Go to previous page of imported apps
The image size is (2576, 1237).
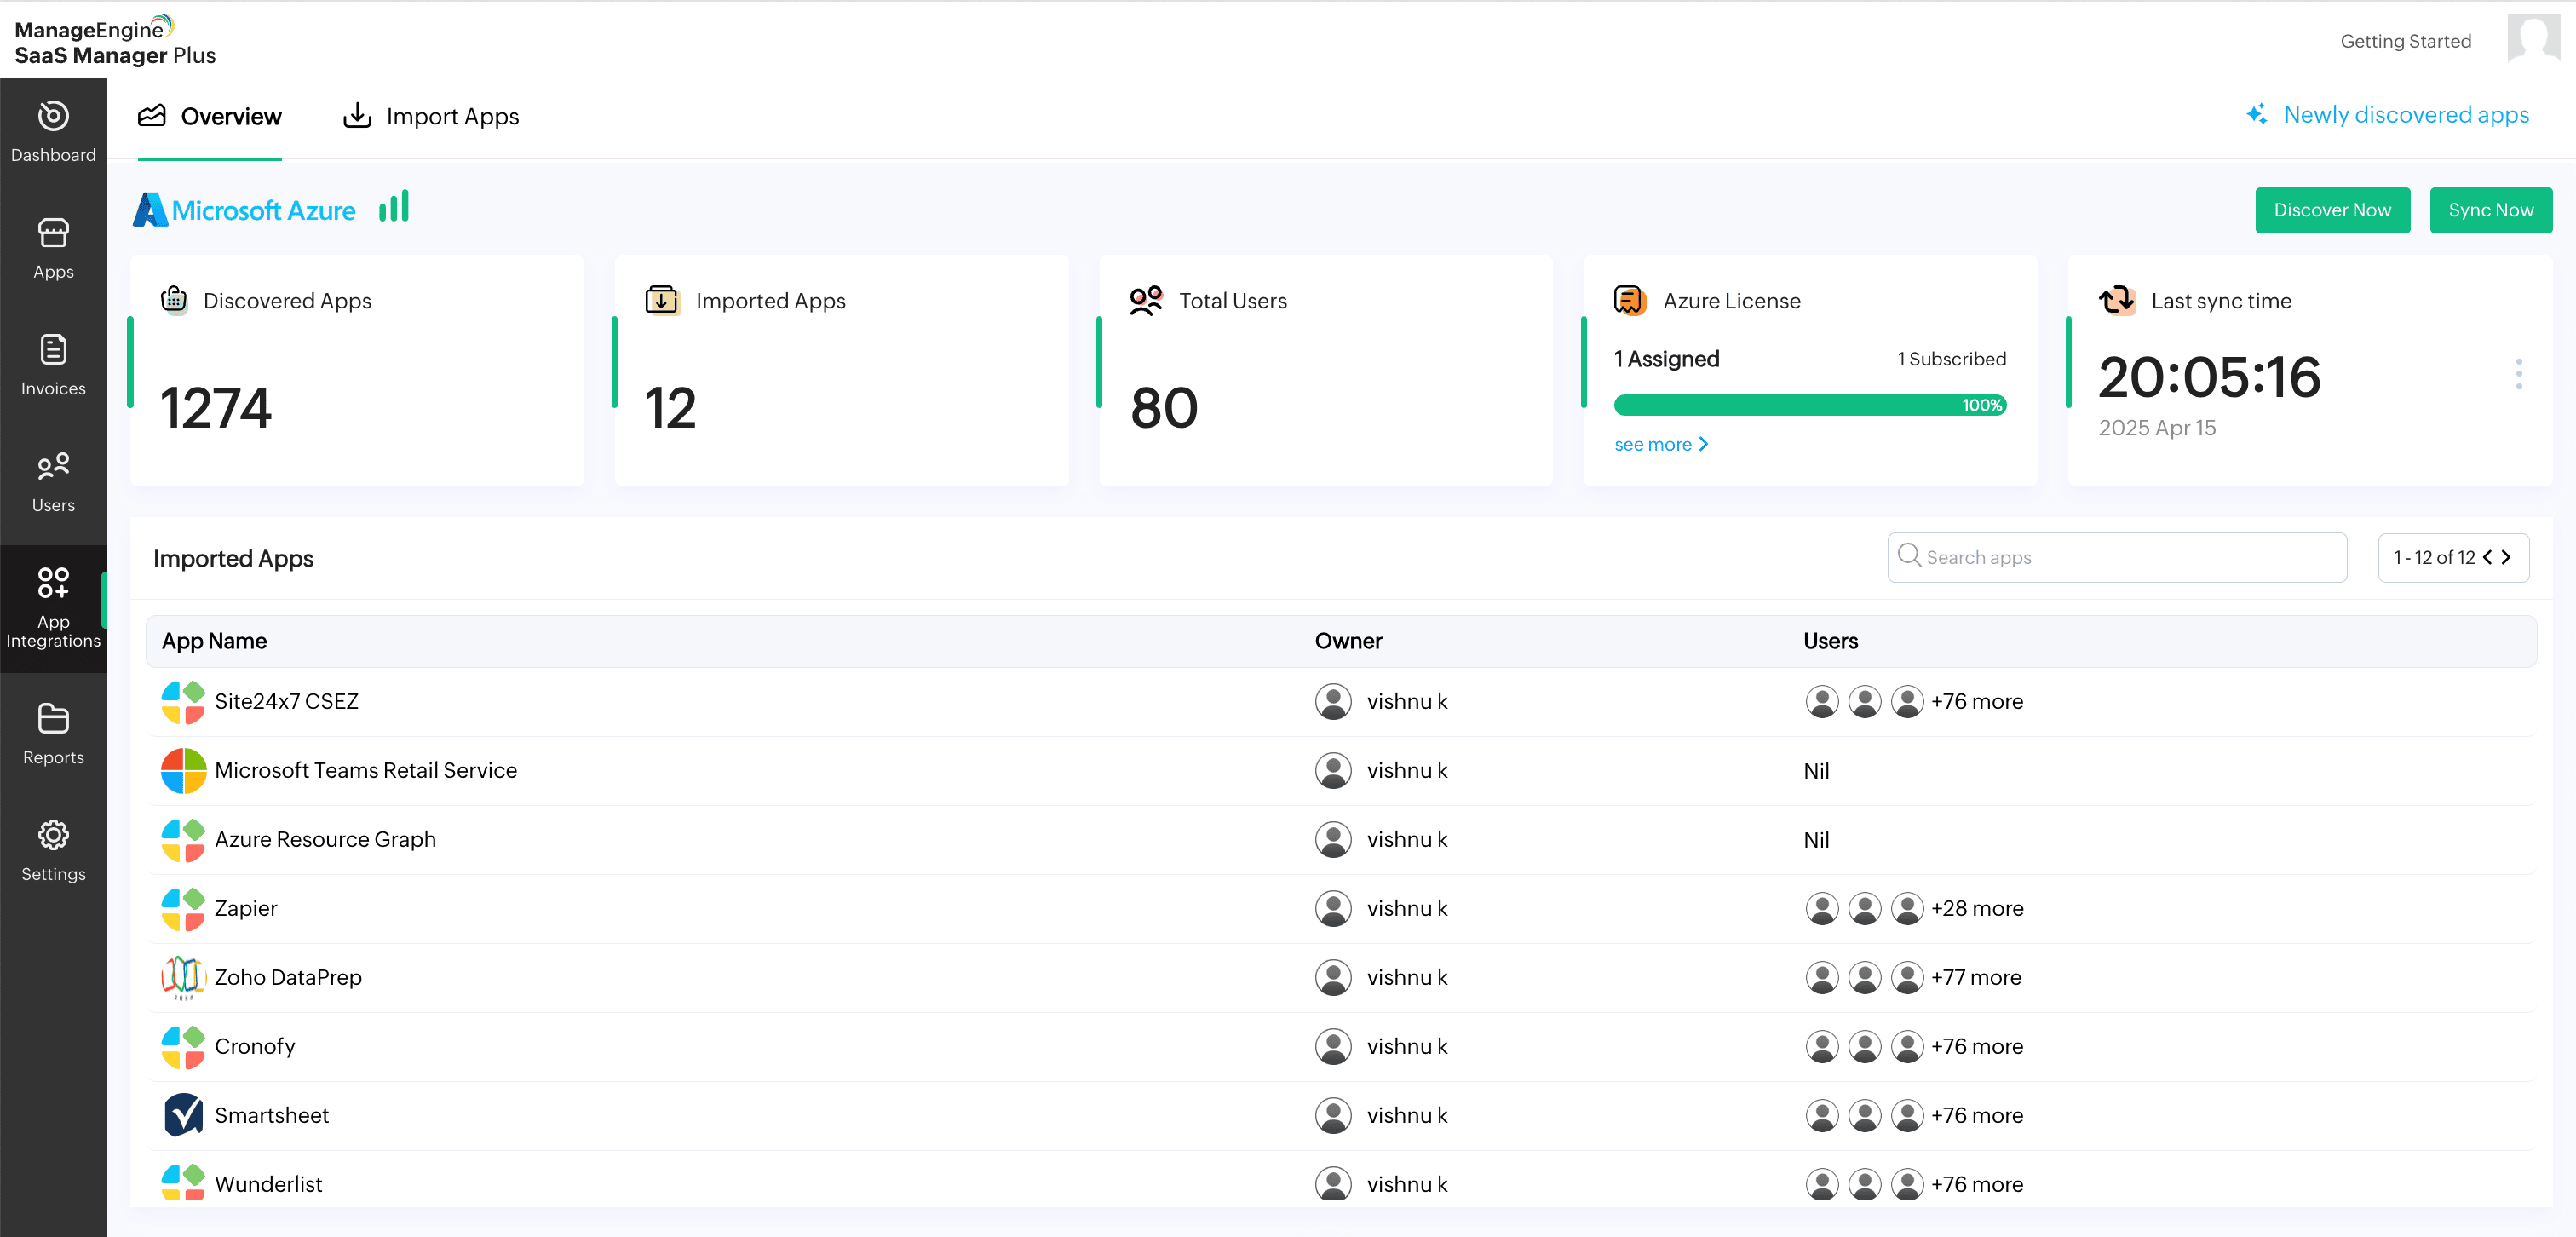2488,557
